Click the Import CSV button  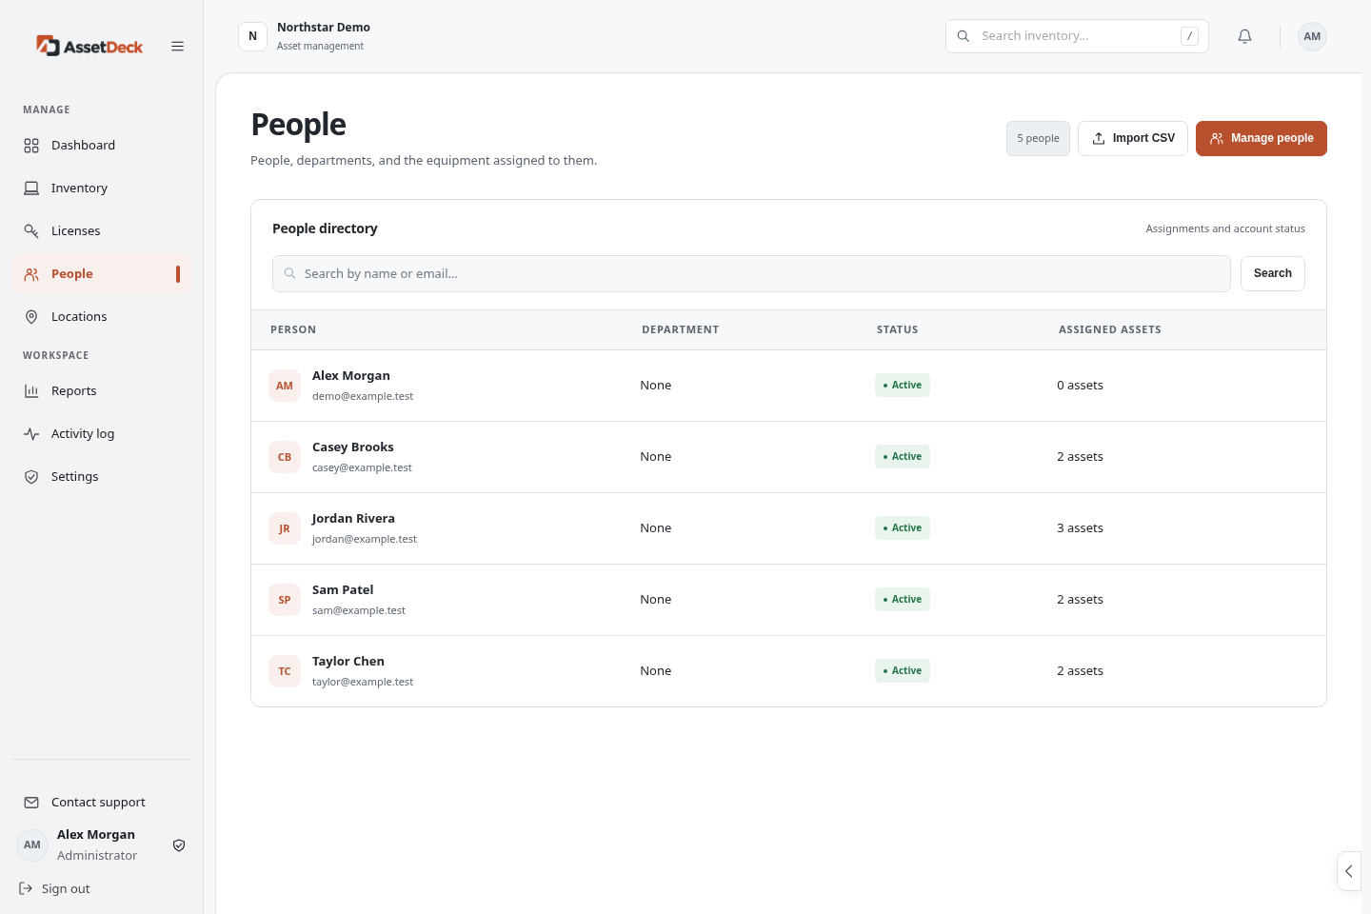click(x=1133, y=138)
